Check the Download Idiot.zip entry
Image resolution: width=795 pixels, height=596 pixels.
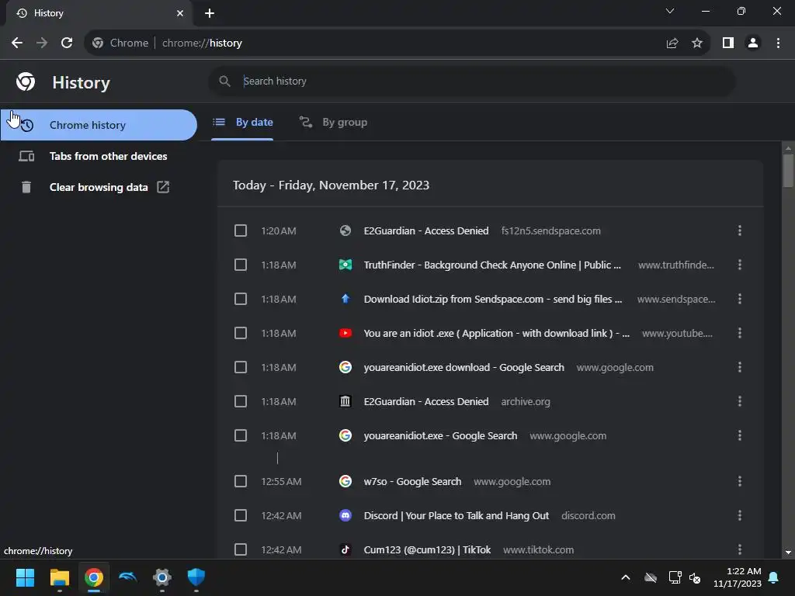(241, 299)
